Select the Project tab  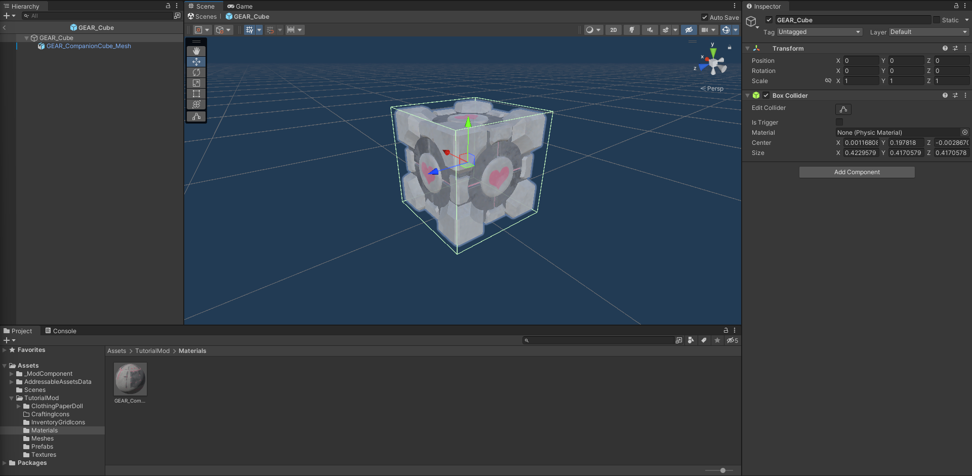click(x=18, y=331)
